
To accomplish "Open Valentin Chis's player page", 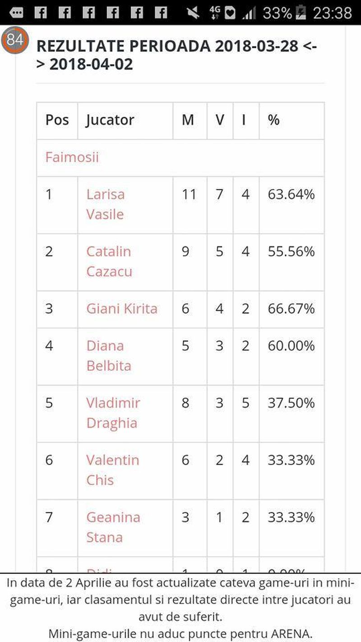I will pyautogui.click(x=112, y=470).
